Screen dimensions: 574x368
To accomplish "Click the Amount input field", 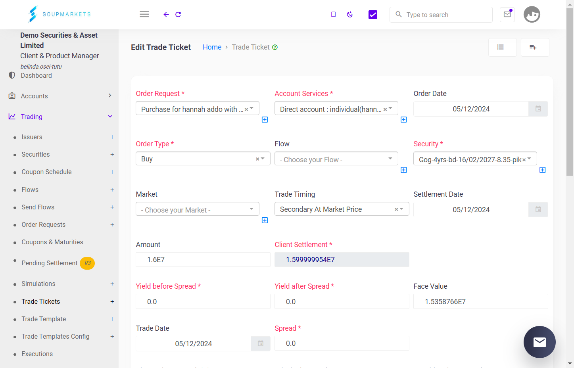I will [x=203, y=260].
